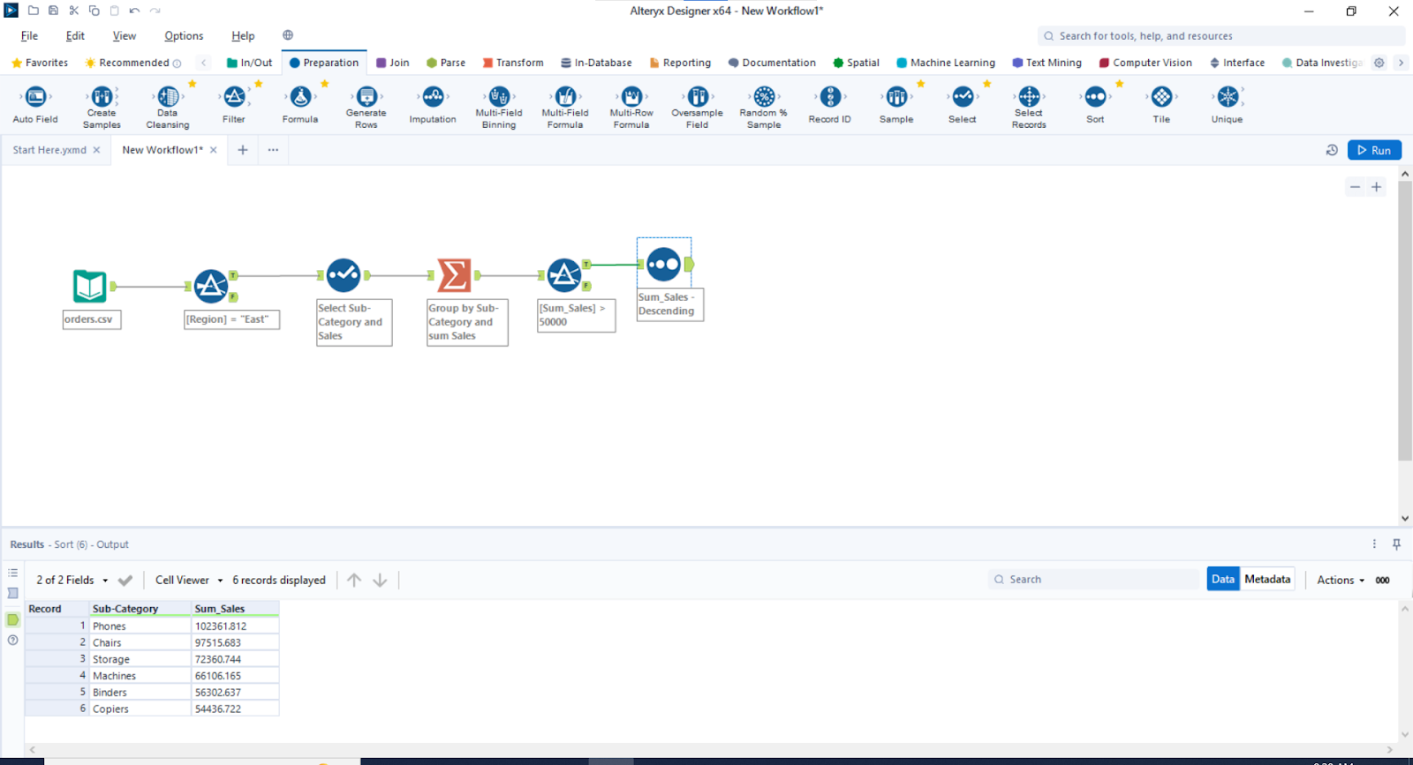1413x765 pixels.
Task: Click the Results Search field
Action: pyautogui.click(x=1094, y=580)
